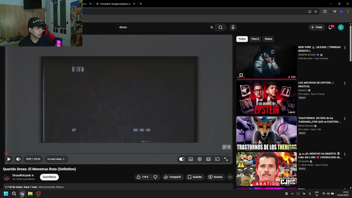Switch to 'Encuentra recarga ed pavos' tab
Screen dimensions: 352x198
tap(115, 4)
